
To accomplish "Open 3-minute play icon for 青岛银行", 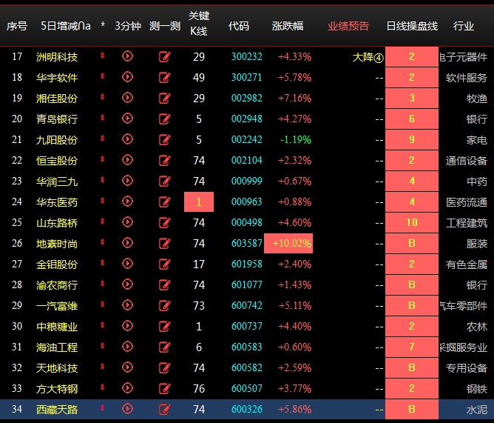I will [128, 119].
